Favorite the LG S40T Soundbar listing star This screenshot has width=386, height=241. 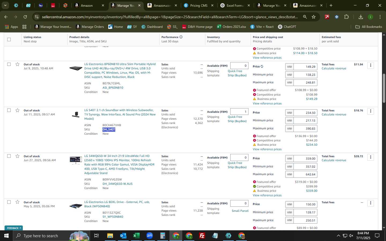click(17, 110)
